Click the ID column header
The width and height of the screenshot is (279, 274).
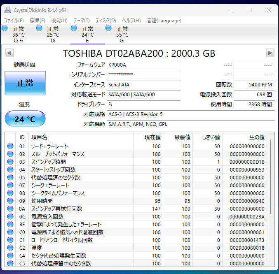click(x=22, y=137)
